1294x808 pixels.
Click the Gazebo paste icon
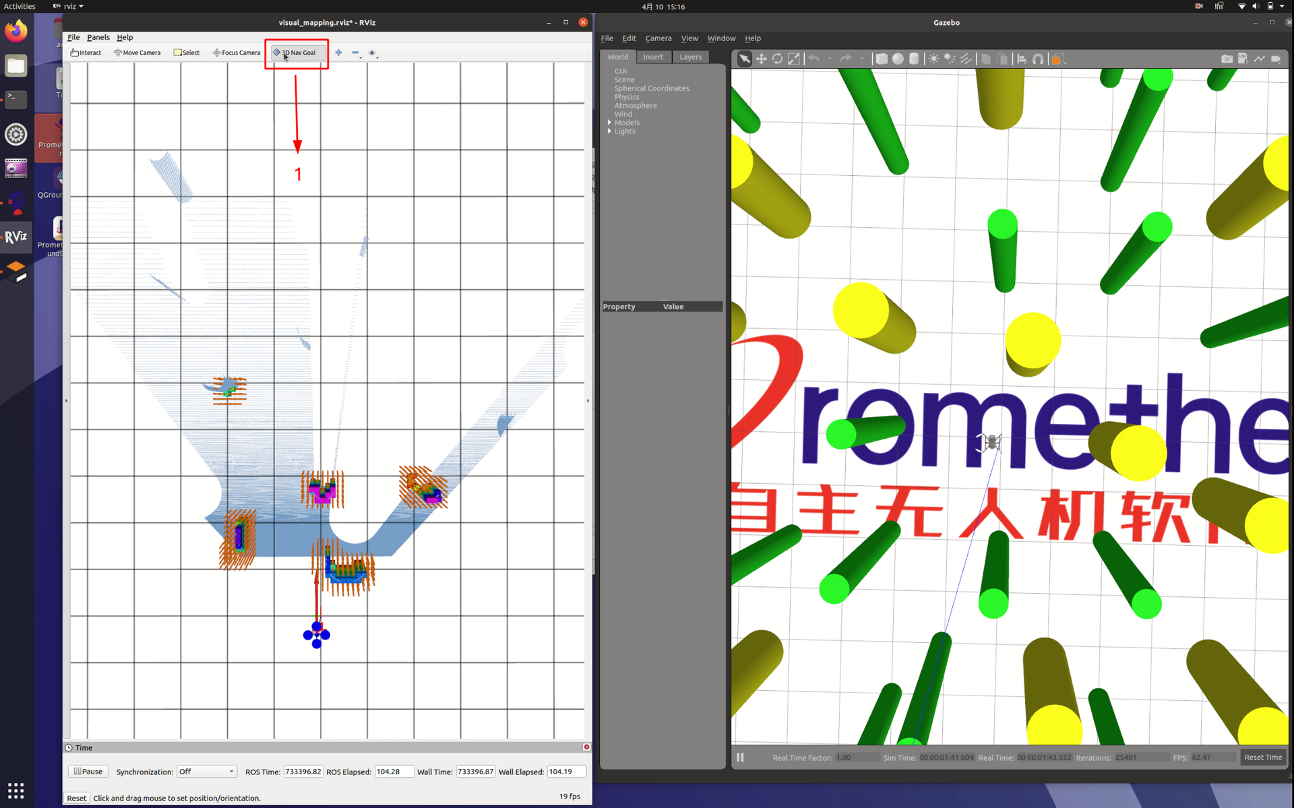(1002, 59)
